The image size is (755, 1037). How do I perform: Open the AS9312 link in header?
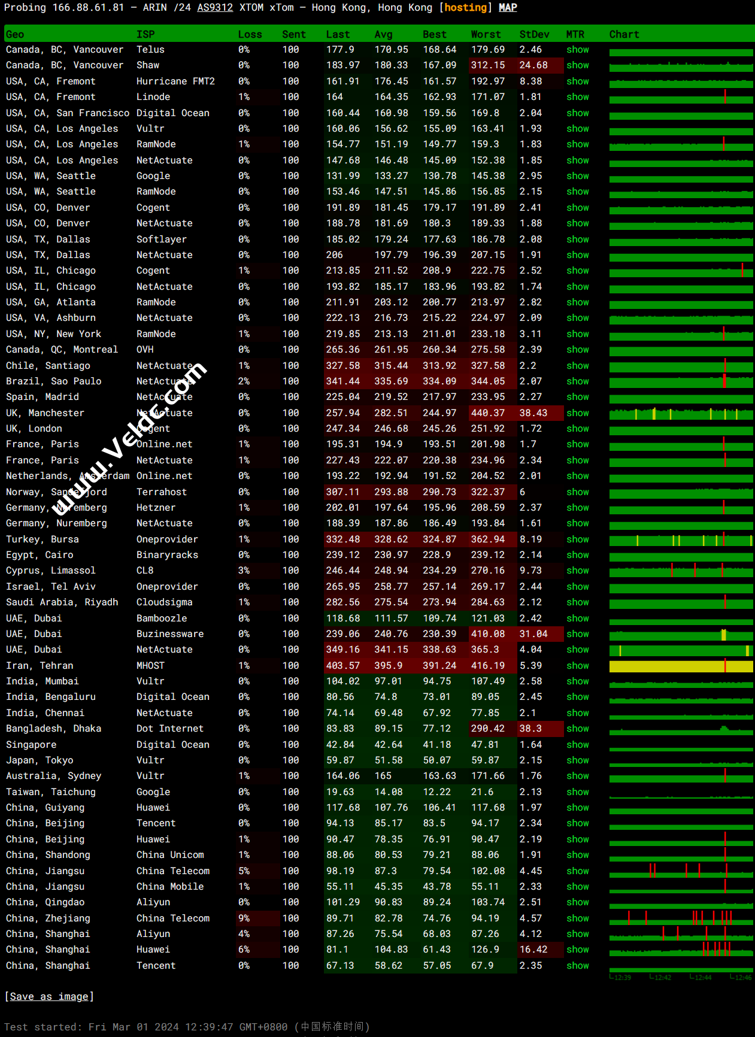click(x=215, y=7)
